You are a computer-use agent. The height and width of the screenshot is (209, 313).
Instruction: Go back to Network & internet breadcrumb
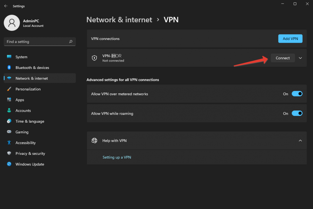(x=119, y=20)
